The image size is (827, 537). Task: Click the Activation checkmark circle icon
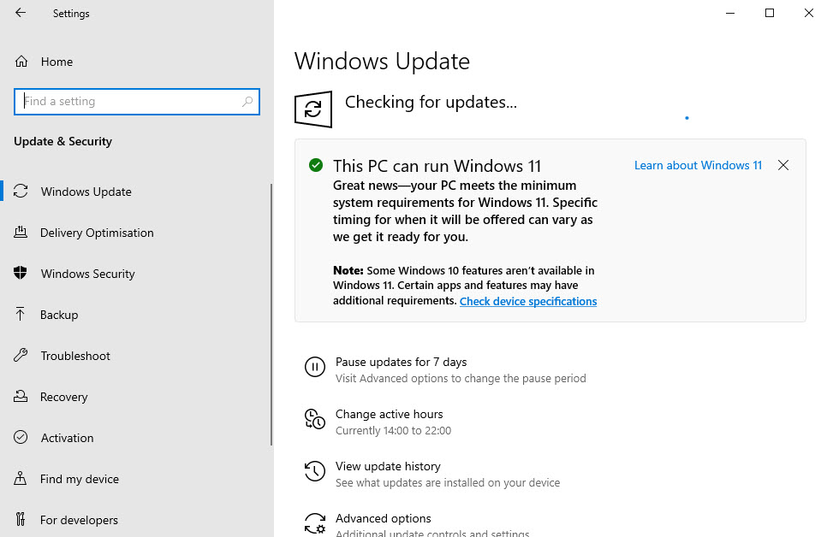tap(21, 438)
